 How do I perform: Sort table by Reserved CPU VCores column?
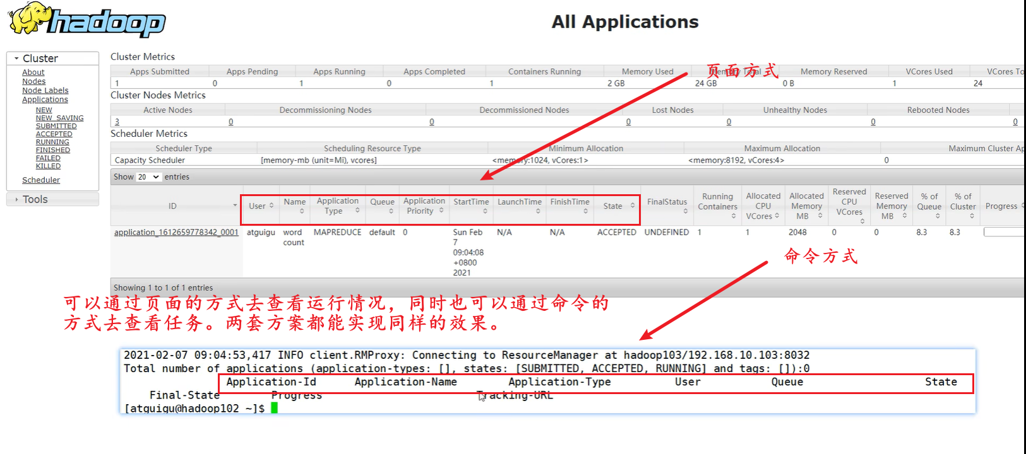pos(849,206)
